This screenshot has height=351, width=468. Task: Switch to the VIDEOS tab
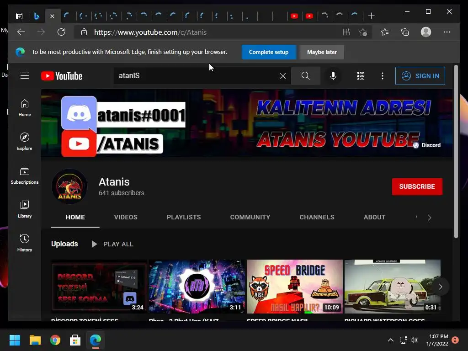126,217
